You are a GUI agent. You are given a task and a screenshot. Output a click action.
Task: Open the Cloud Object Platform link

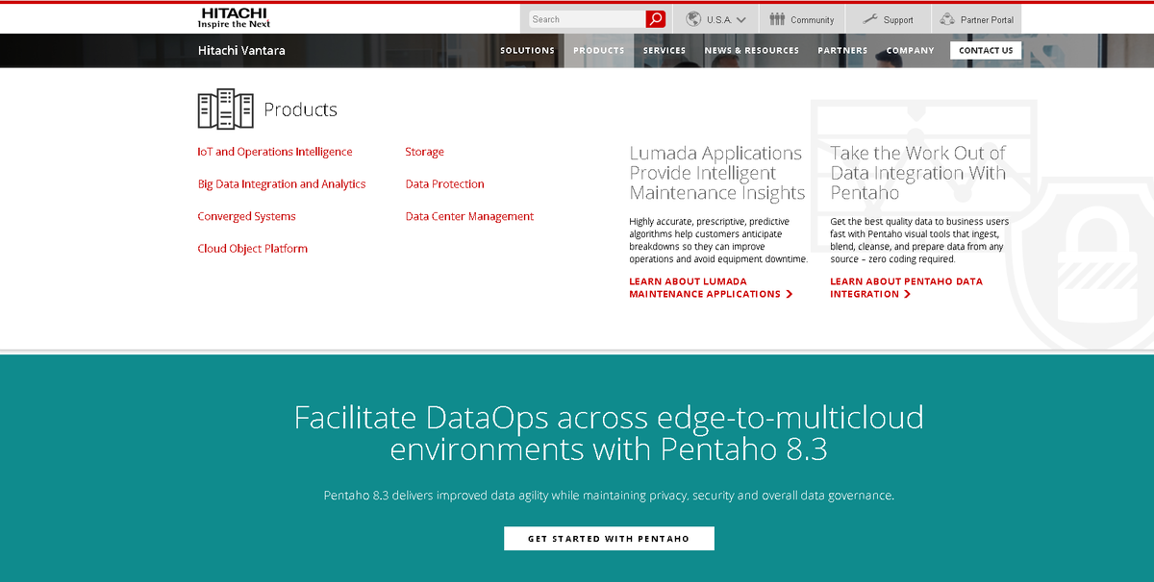click(252, 248)
